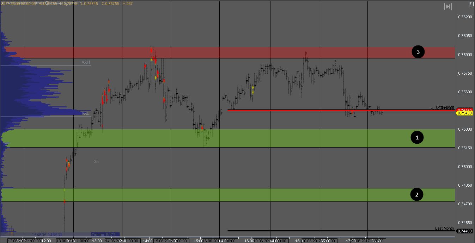
Task: Click the 0,76200 level on price scale
Action: tap(465, 17)
